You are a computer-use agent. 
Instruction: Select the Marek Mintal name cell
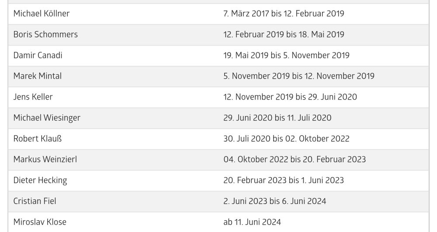(38, 76)
